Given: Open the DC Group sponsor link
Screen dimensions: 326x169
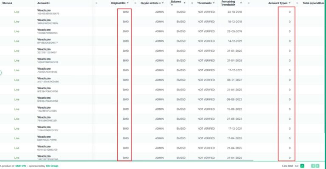Looking at the screenshot, I should [x=52, y=166].
